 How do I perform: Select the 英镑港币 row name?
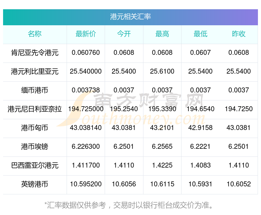pos(35,184)
